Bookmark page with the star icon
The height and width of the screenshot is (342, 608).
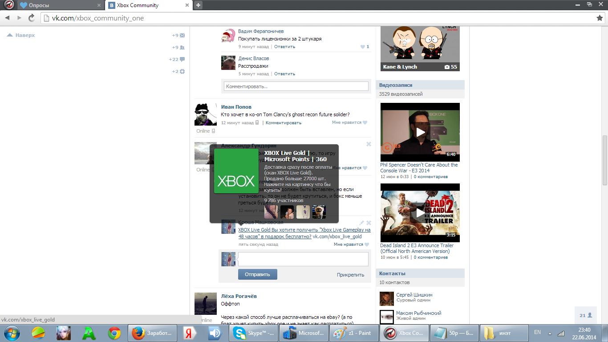tap(600, 18)
